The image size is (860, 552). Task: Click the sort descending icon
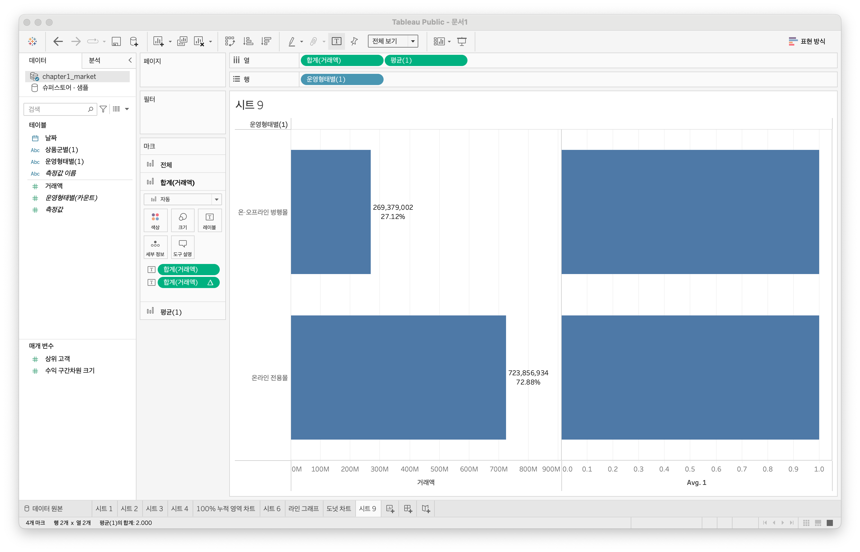pyautogui.click(x=266, y=41)
